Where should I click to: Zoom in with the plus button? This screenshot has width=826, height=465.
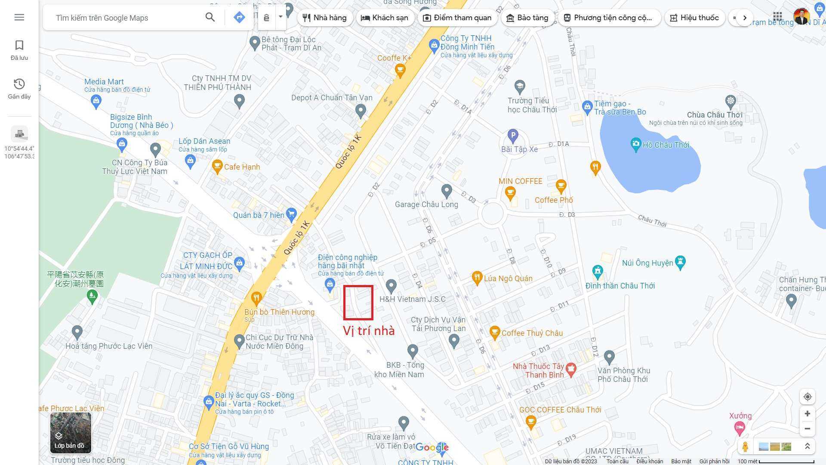(x=808, y=414)
